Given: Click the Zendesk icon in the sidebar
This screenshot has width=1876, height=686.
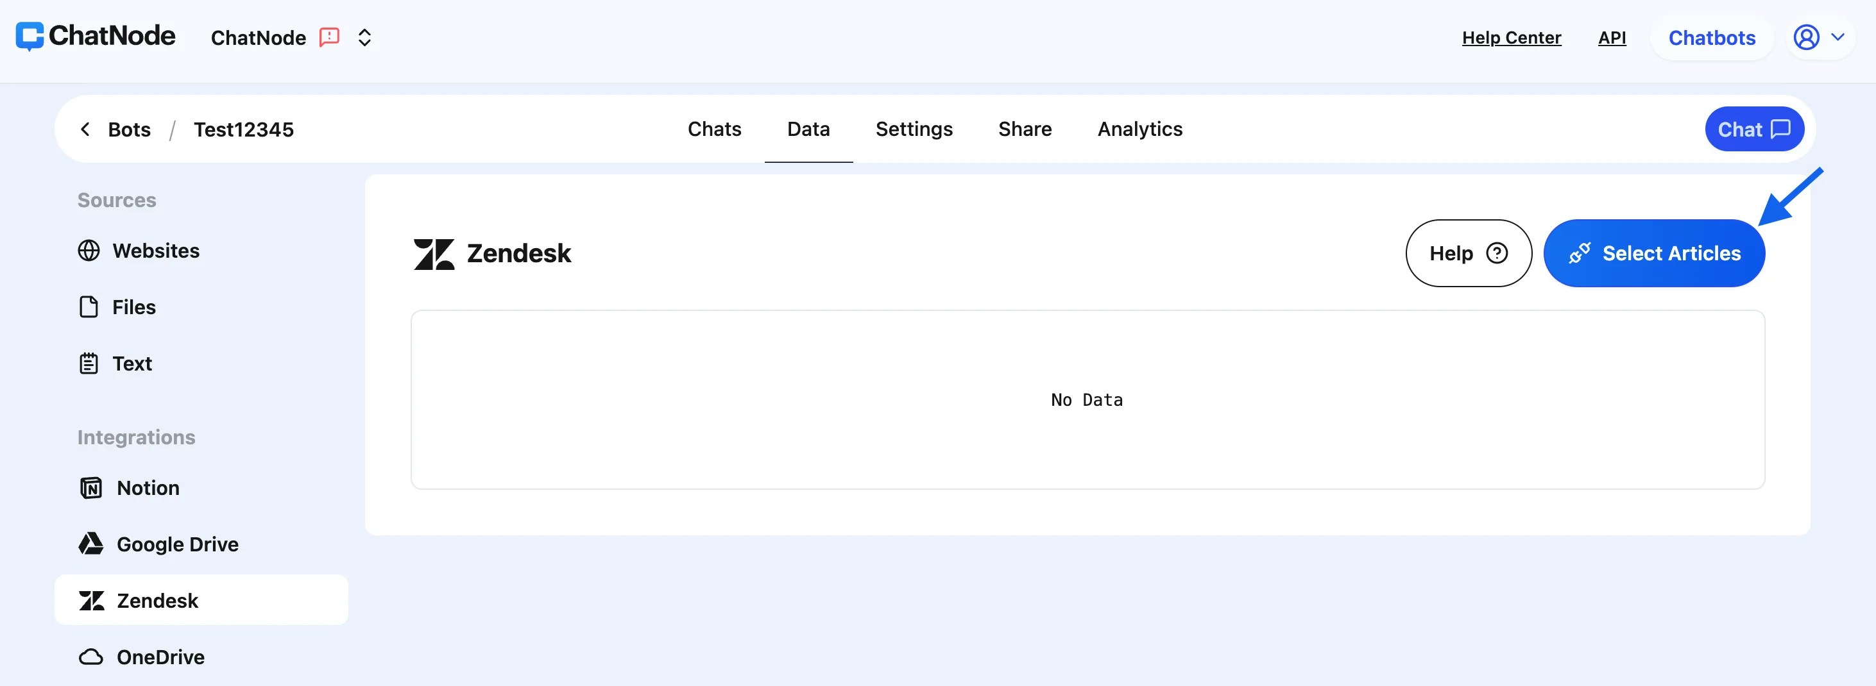Looking at the screenshot, I should [90, 600].
